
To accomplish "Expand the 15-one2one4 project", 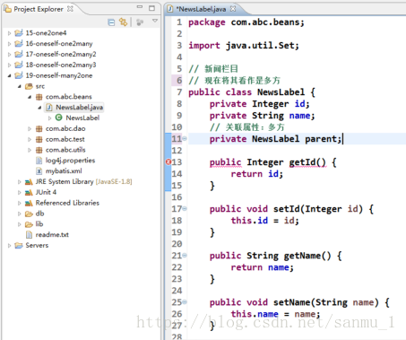I will [9, 33].
